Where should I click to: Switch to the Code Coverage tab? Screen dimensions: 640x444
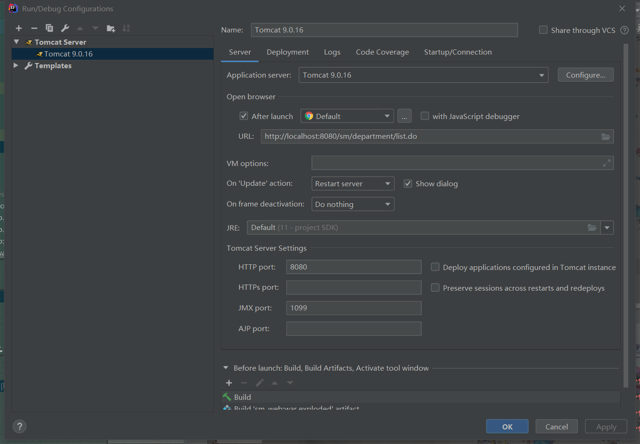tap(382, 52)
